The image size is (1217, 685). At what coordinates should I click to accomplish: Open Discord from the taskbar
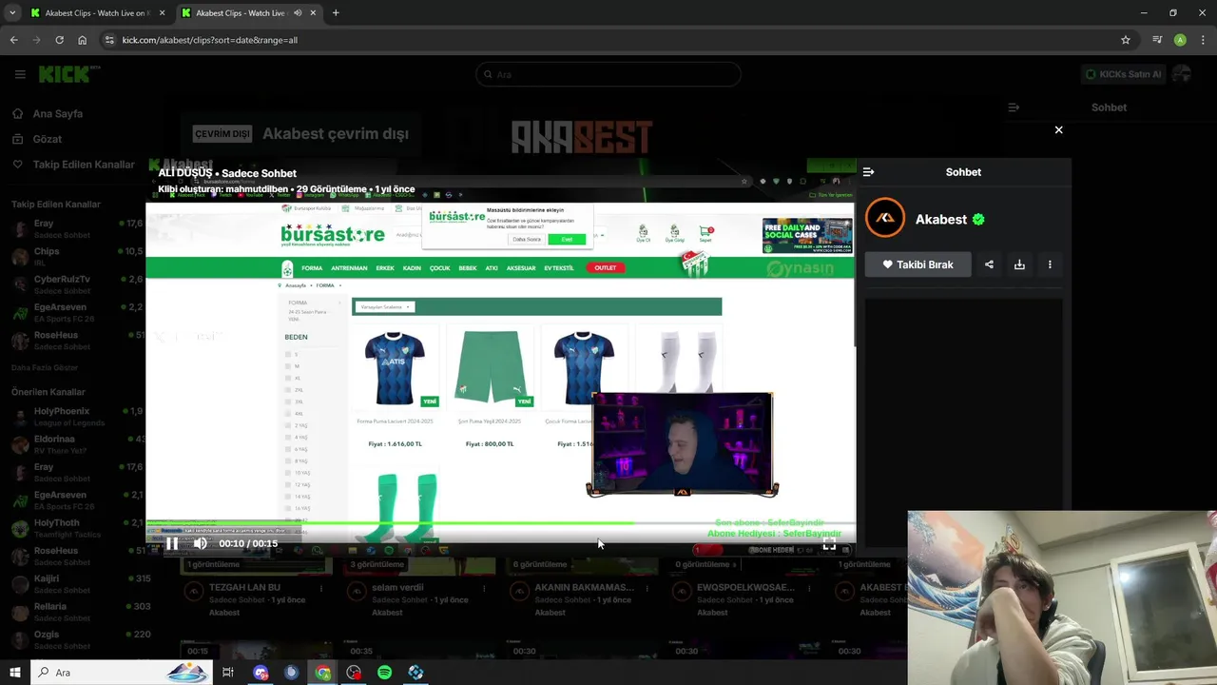pyautogui.click(x=261, y=673)
